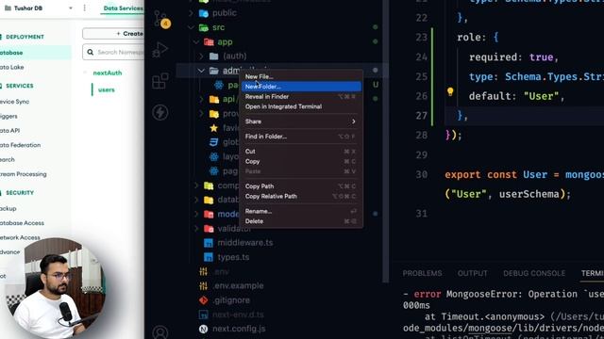The image size is (604, 339).
Task: Select Open in Integrated Terminal
Action: [x=301, y=106]
